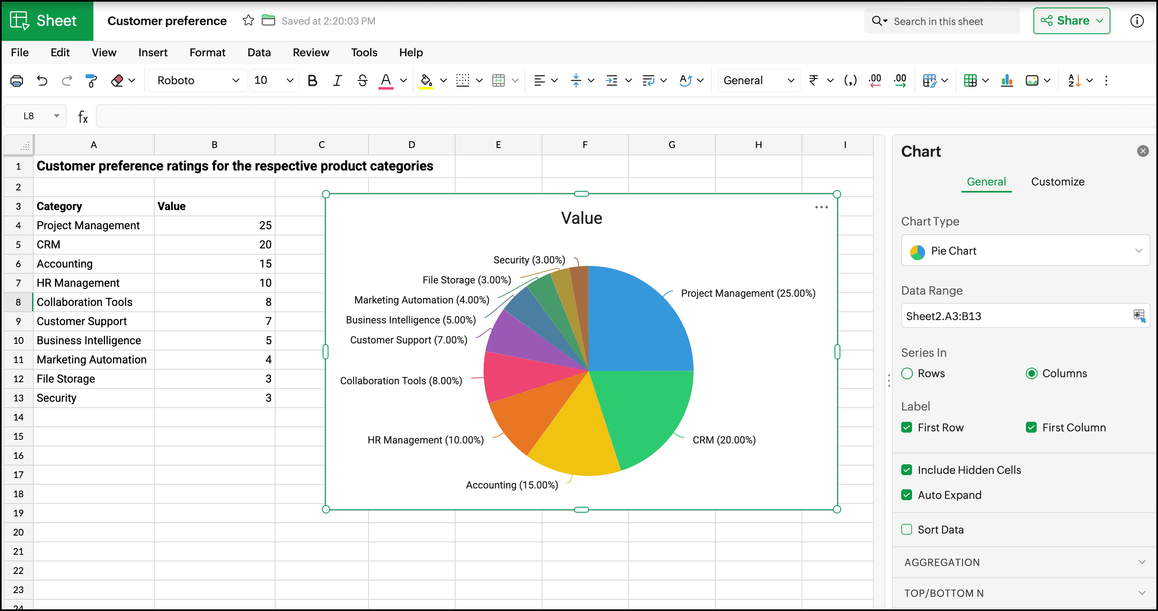Click the Undo icon
The image size is (1158, 611).
click(x=42, y=80)
